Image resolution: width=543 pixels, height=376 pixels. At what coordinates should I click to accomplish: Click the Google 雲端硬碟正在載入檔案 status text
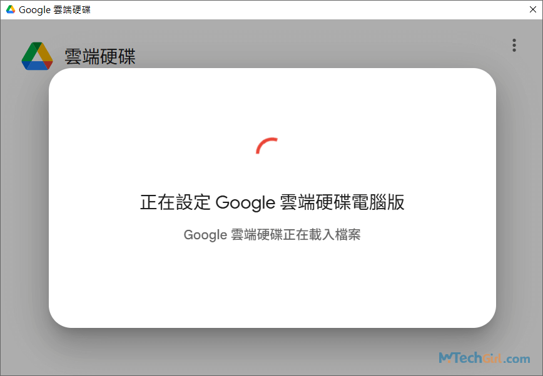coord(271,235)
